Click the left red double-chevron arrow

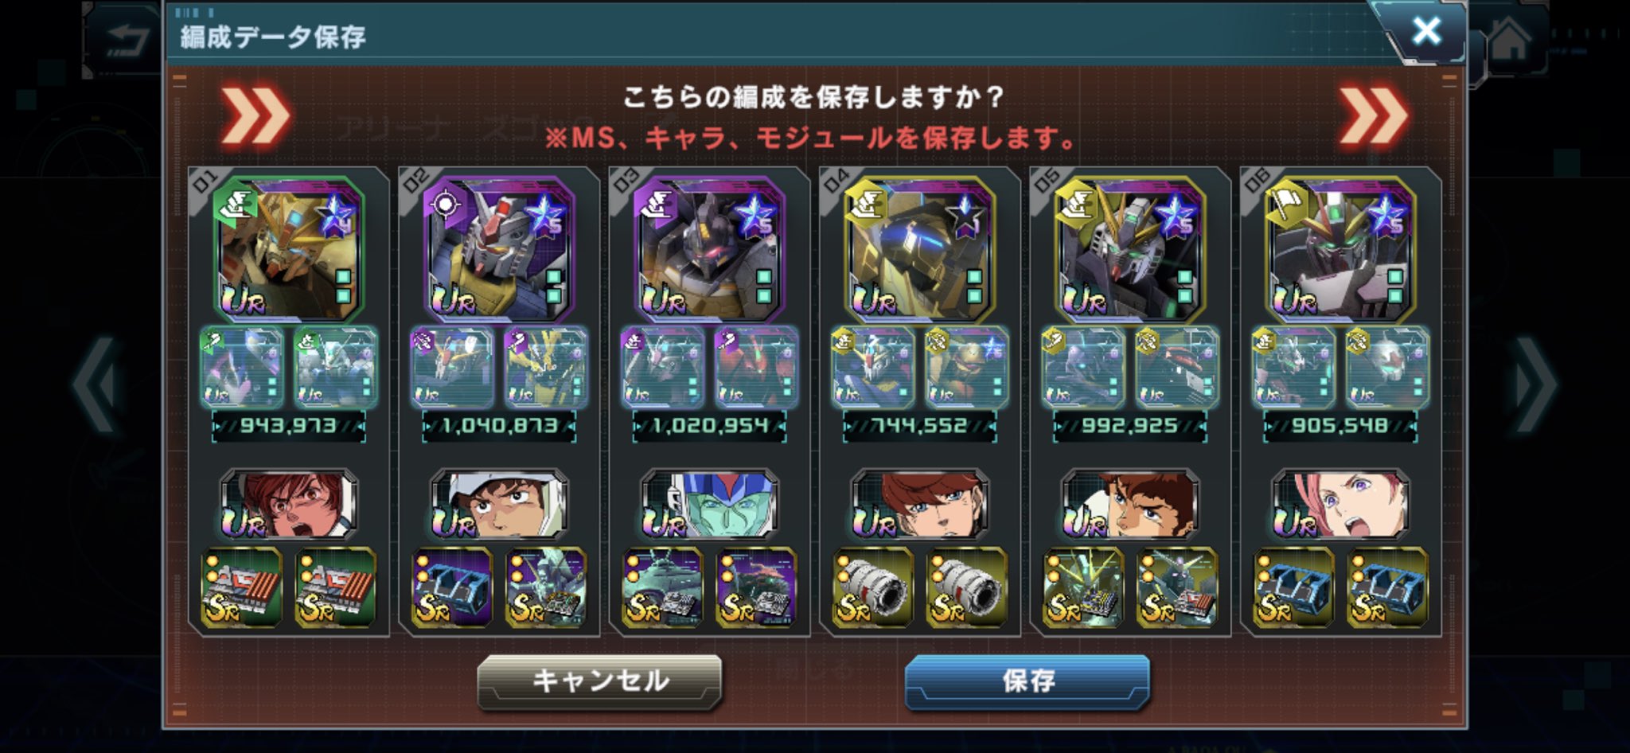[255, 117]
